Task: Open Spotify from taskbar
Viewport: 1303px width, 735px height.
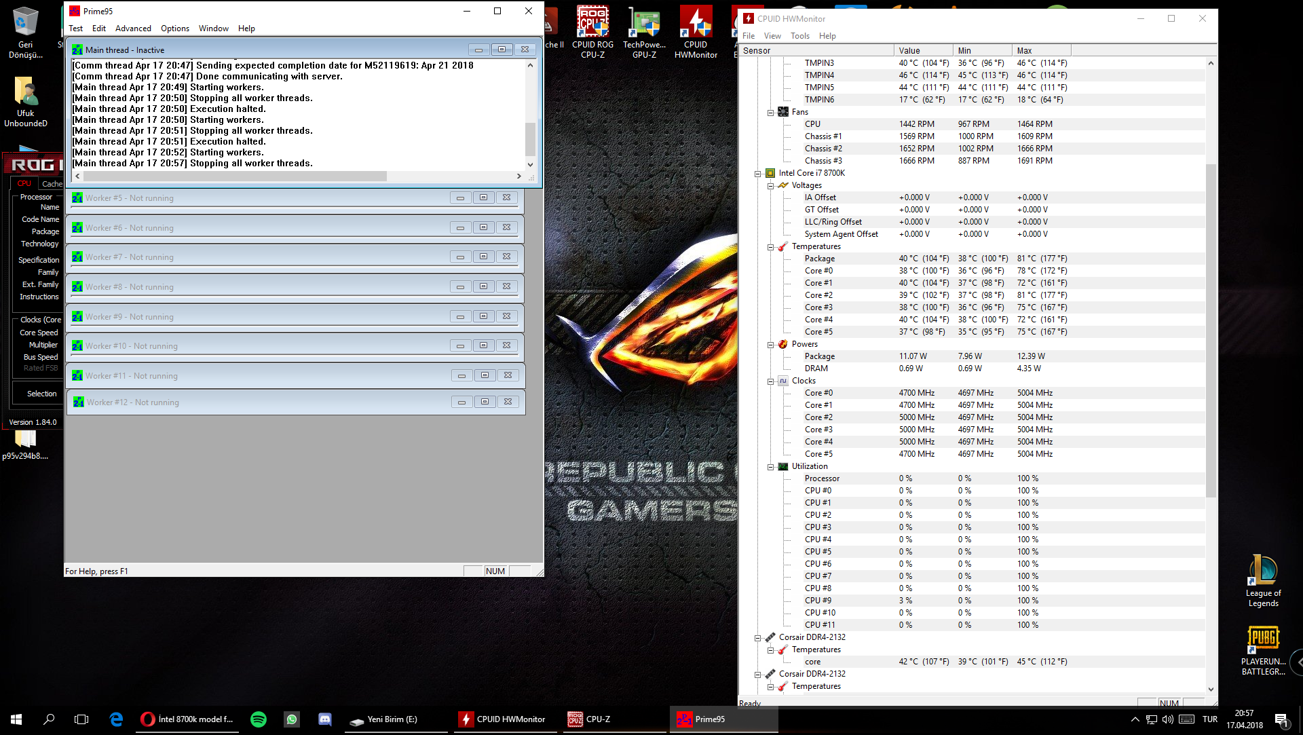Action: coord(259,719)
